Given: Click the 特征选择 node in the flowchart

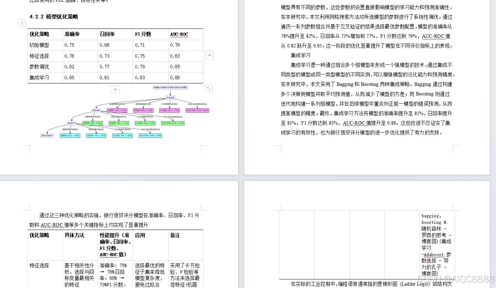Looking at the screenshot, I should (x=170, y=98).
